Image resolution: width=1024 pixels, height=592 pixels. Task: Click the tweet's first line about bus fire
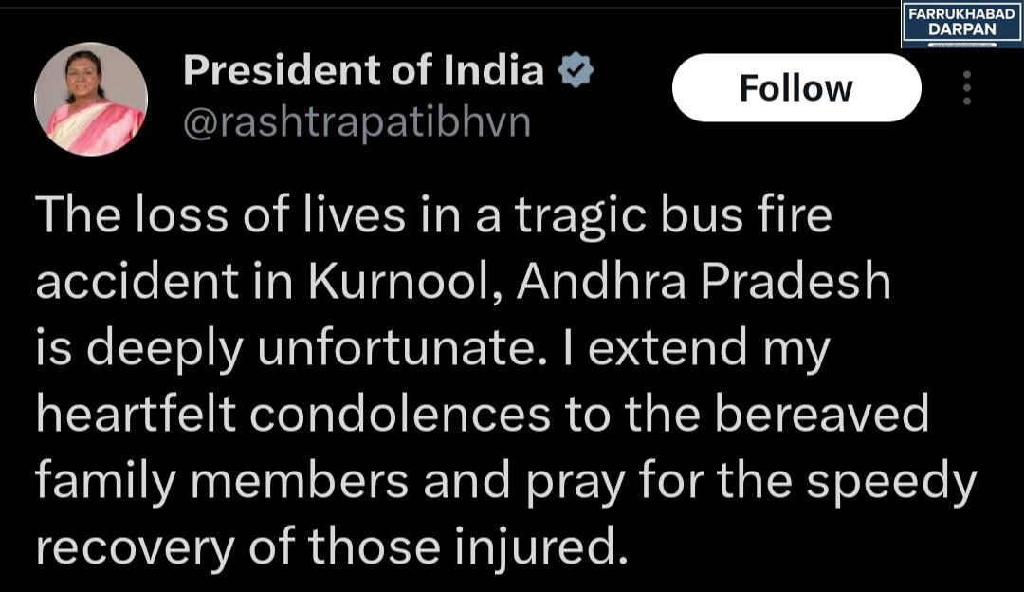tap(434, 217)
